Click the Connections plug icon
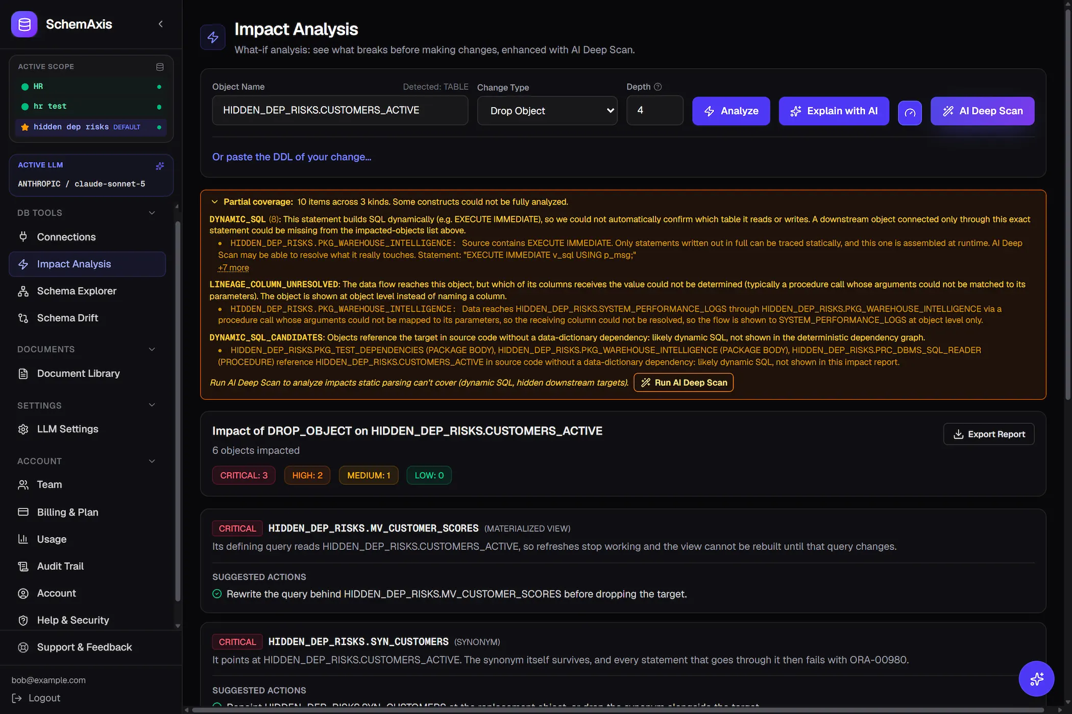The image size is (1072, 714). point(23,237)
